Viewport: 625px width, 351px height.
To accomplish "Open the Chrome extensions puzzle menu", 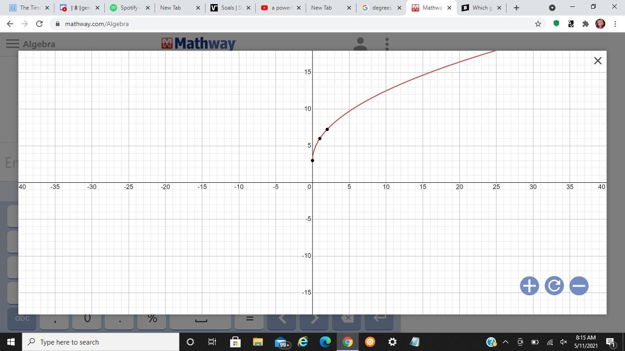I will [x=585, y=24].
